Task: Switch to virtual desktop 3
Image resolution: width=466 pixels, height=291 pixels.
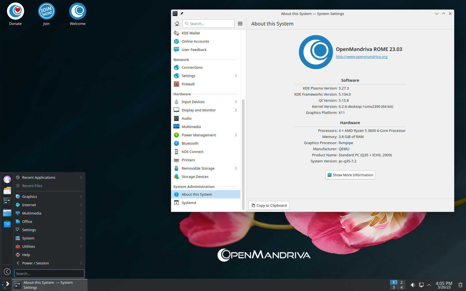Action: (394, 287)
